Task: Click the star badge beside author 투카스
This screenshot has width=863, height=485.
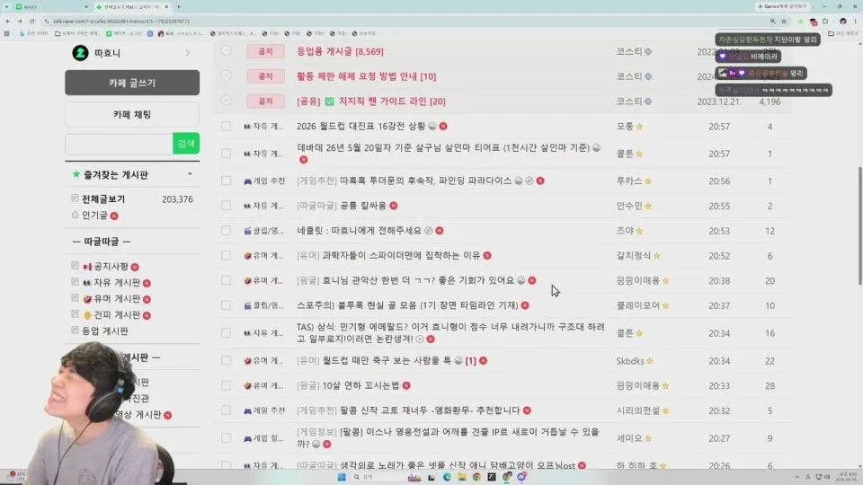Action: click(648, 181)
